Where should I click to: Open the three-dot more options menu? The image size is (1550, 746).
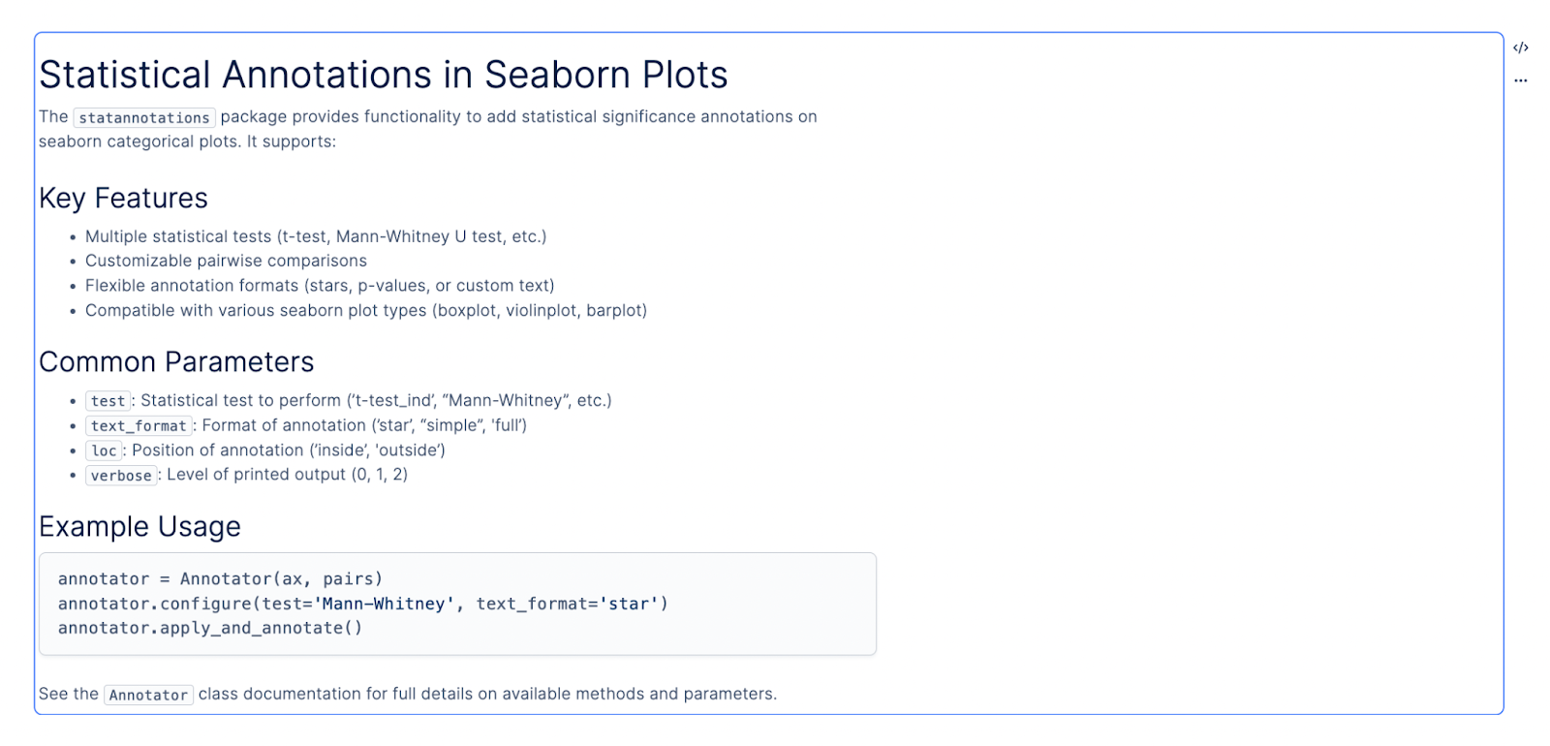tap(1521, 80)
